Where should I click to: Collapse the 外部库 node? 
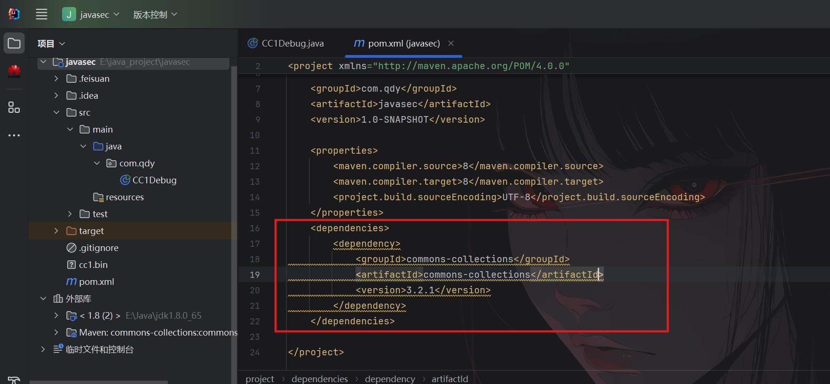click(x=43, y=298)
